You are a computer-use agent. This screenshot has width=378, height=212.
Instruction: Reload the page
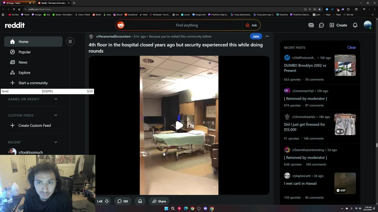(14, 9)
